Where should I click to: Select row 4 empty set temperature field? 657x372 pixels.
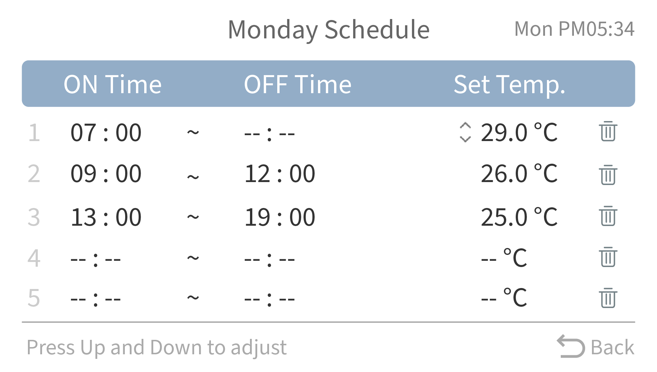pyautogui.click(x=504, y=258)
